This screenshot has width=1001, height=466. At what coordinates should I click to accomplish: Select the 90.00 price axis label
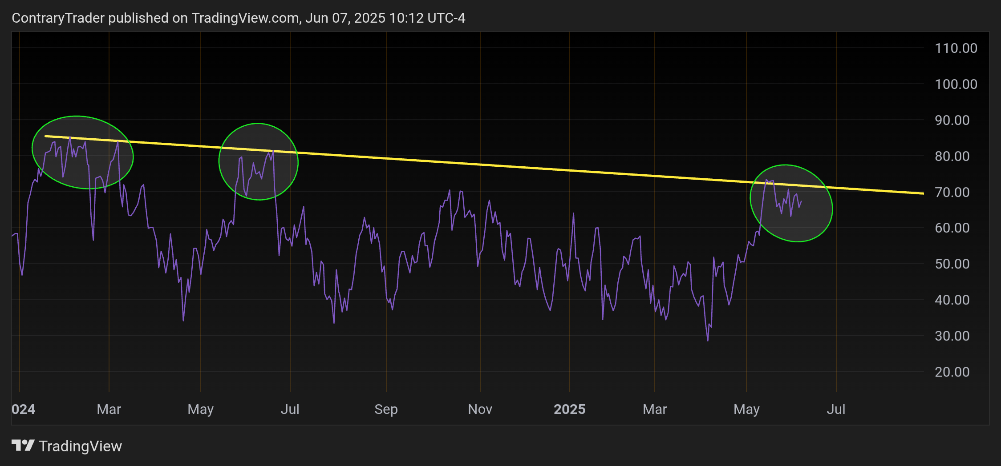952,120
